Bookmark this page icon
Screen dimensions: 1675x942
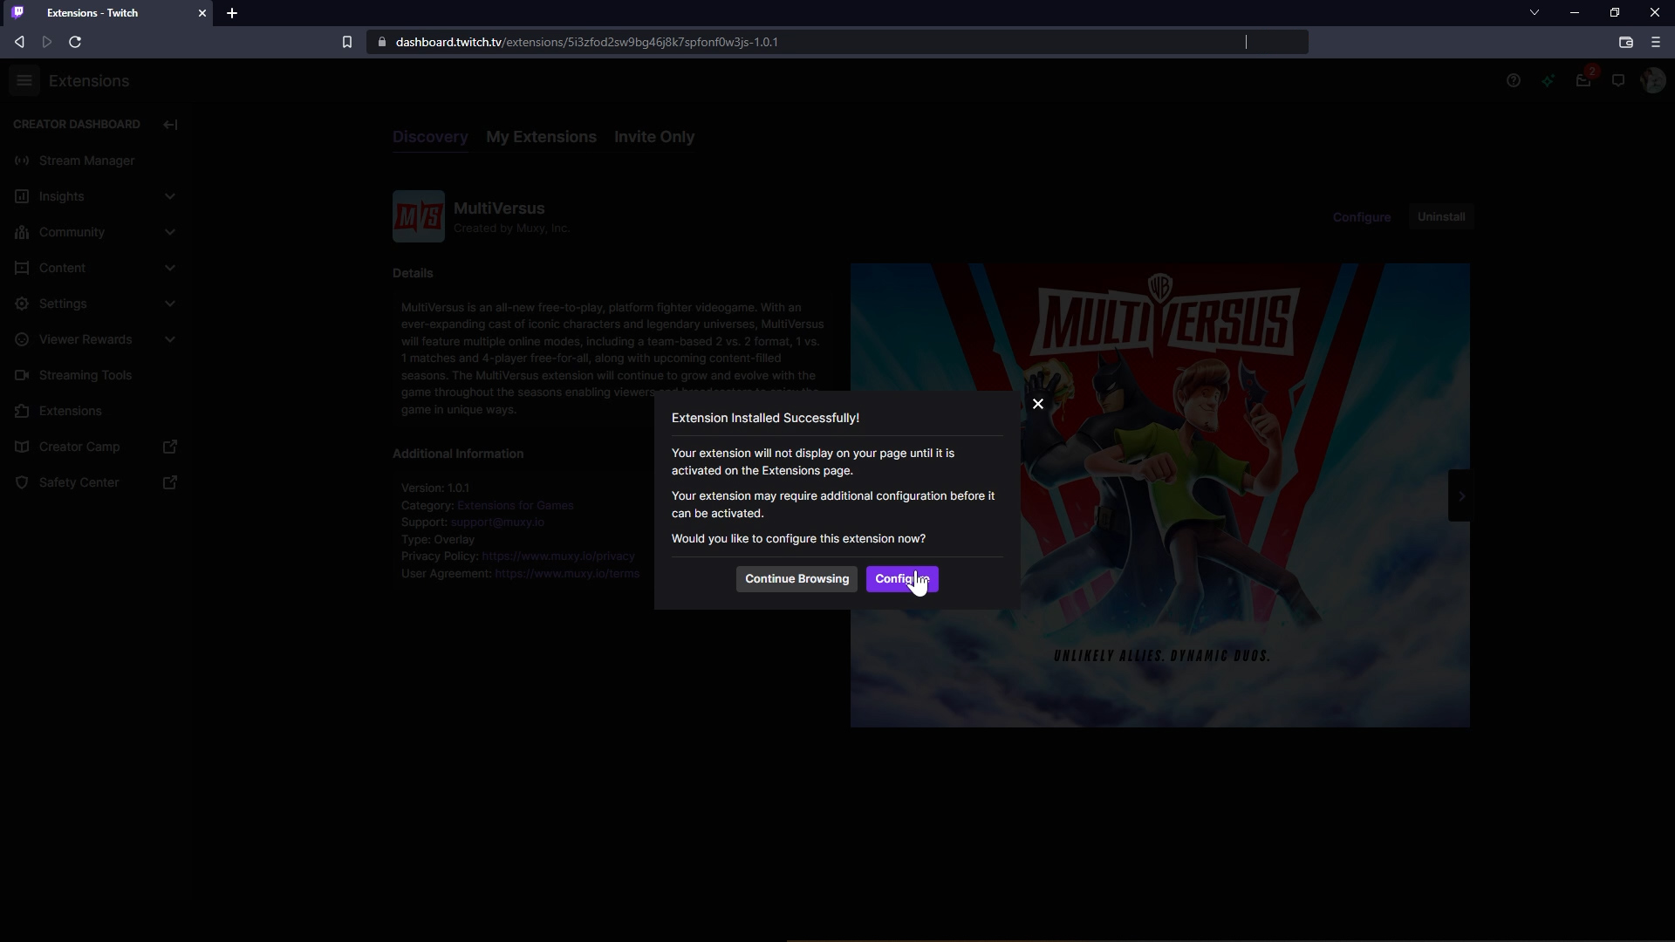point(347,42)
